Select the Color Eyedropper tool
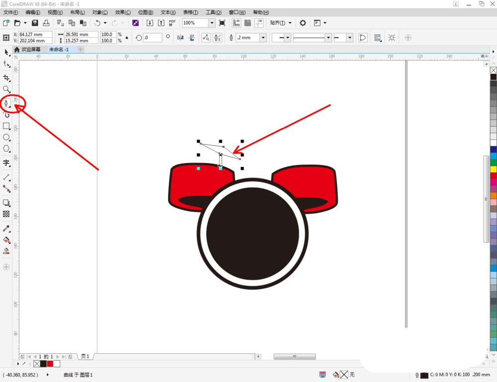The width and height of the screenshot is (497, 382). (x=6, y=229)
